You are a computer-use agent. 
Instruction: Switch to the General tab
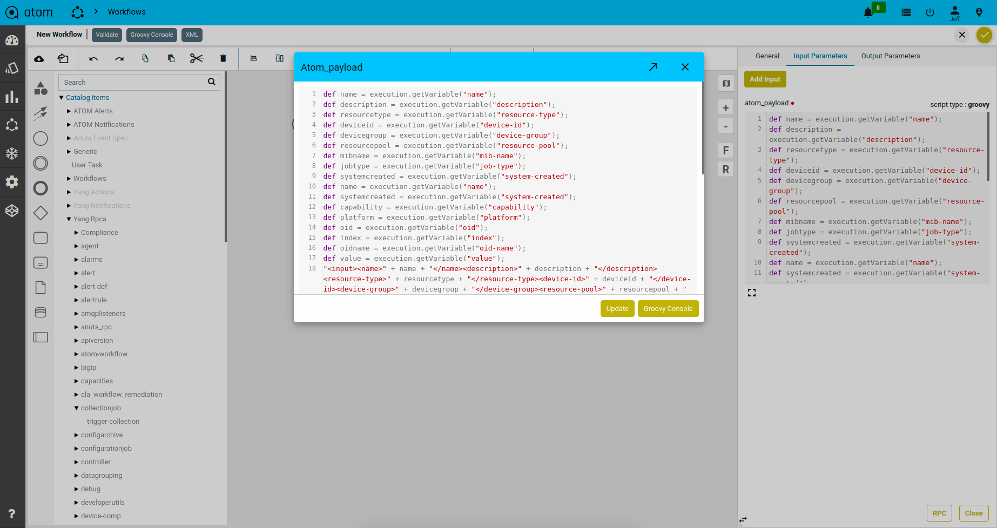point(767,56)
